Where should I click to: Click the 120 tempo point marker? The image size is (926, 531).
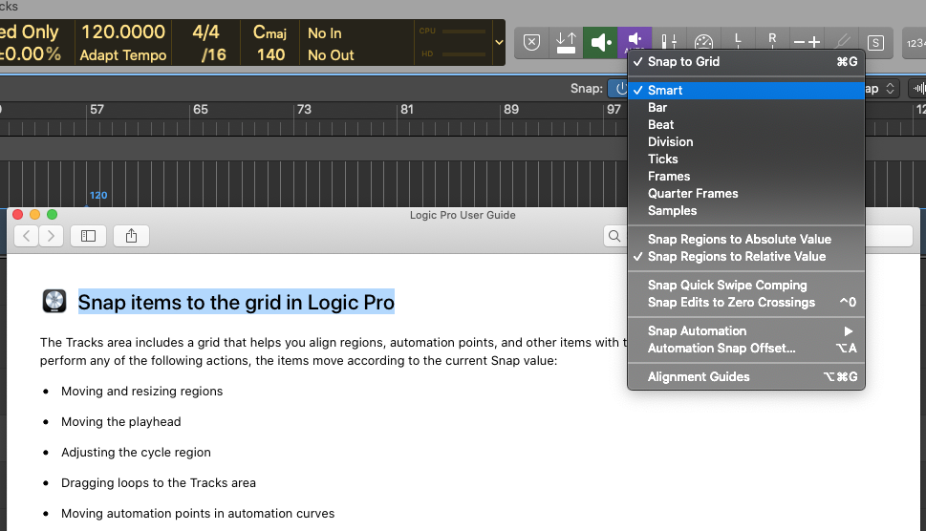[98, 196]
